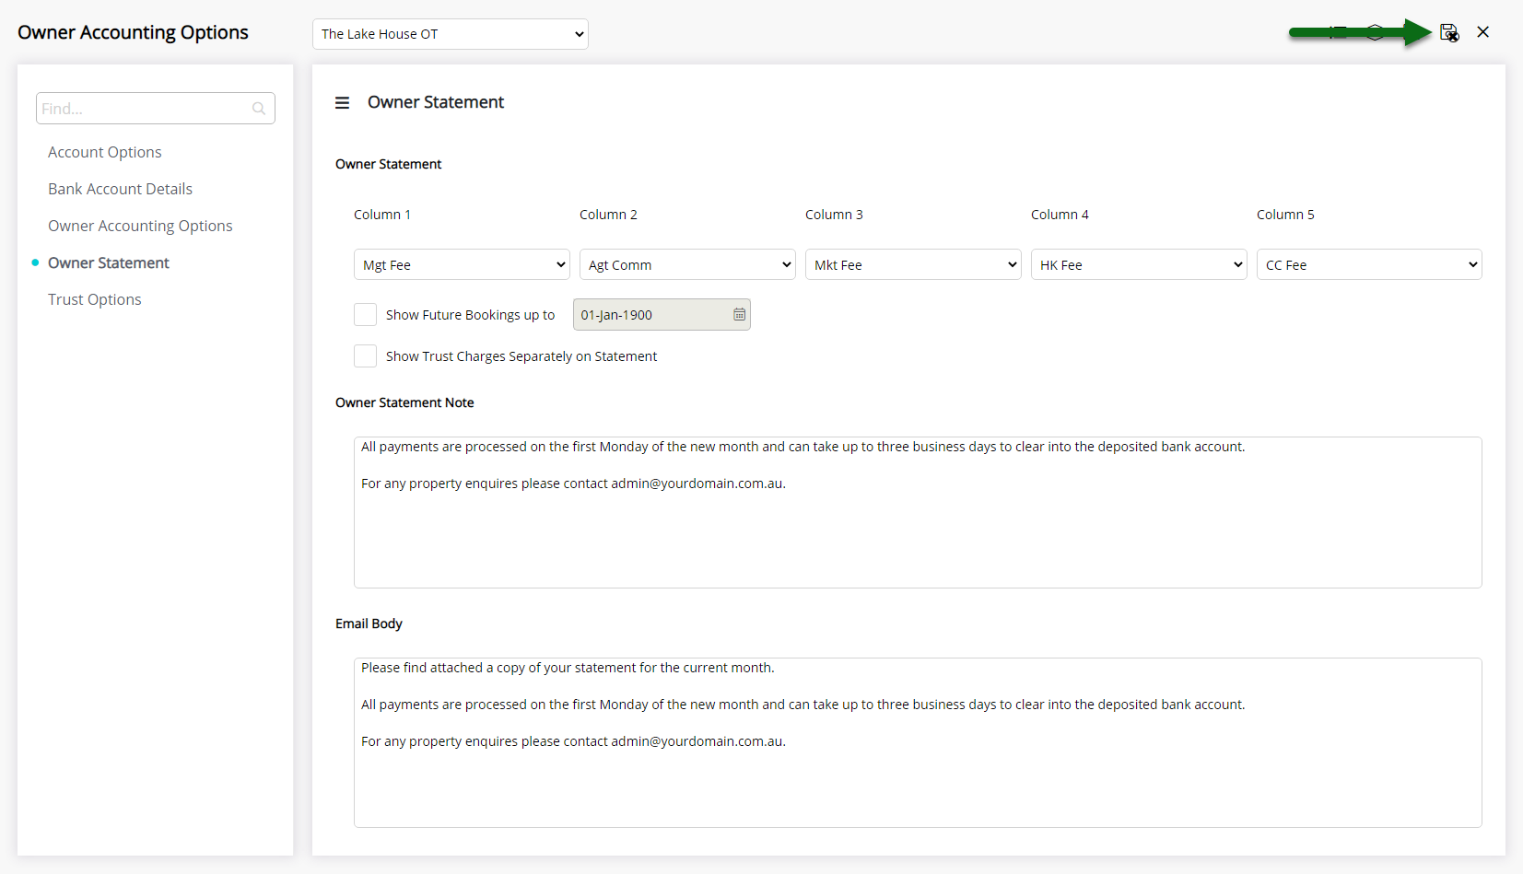Click 'Please find attached a copy' line

pyautogui.click(x=568, y=668)
